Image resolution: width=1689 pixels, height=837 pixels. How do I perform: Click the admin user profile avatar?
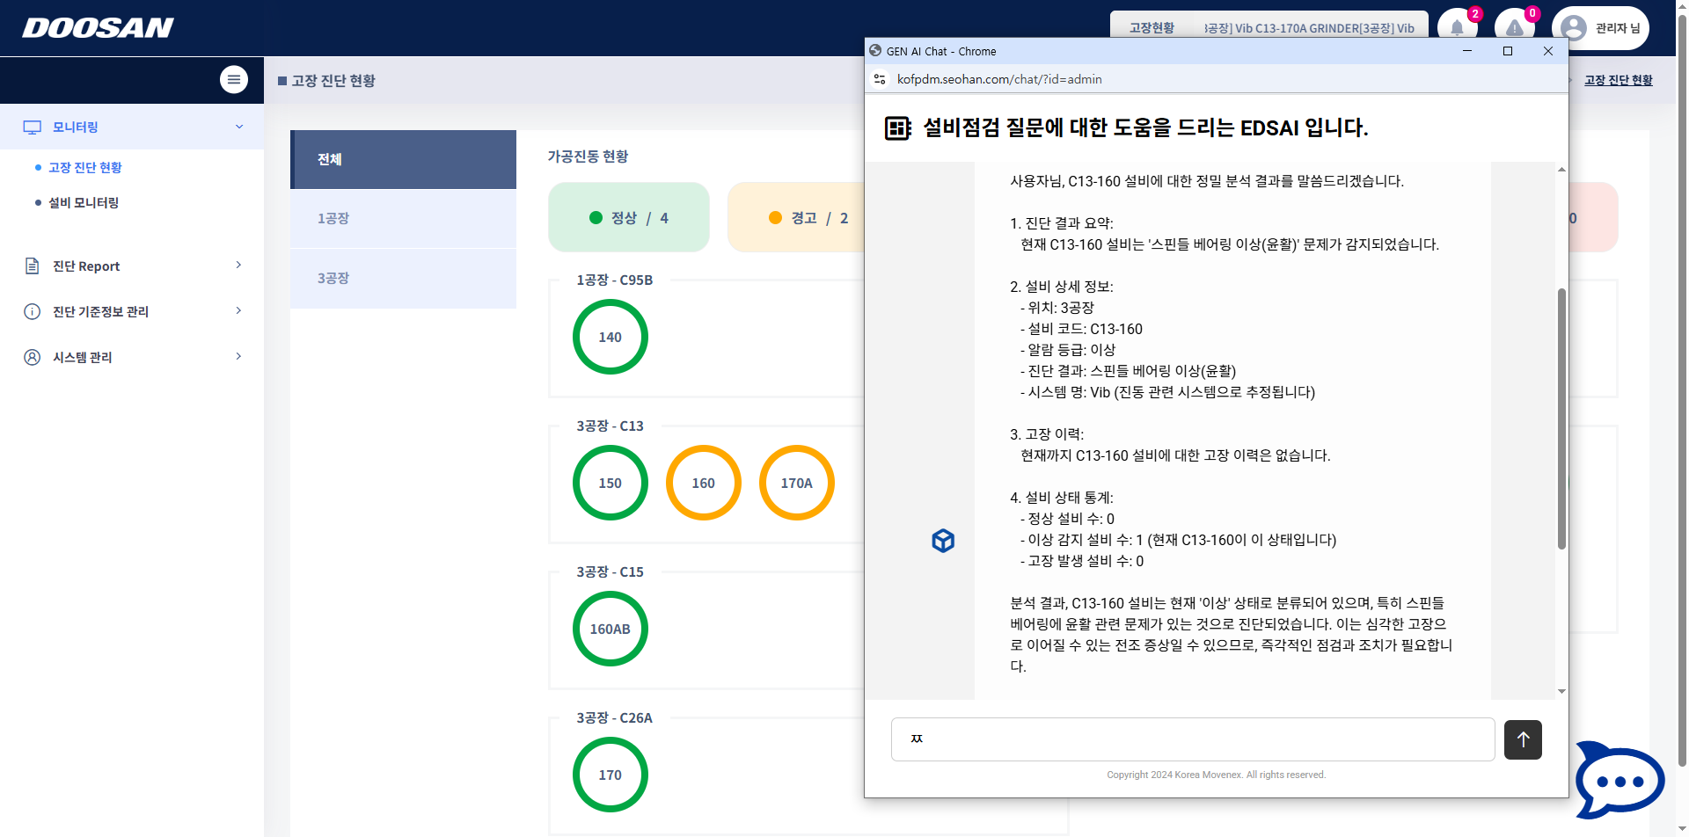1574,28
